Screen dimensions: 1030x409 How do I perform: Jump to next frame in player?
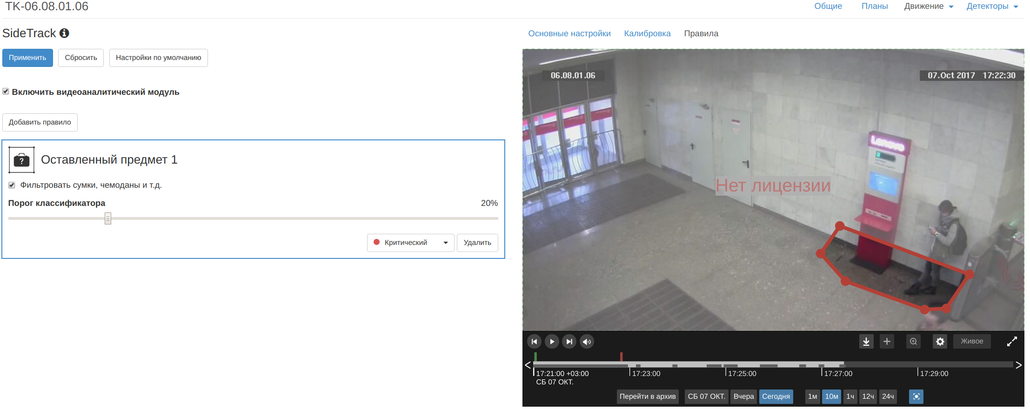(569, 342)
